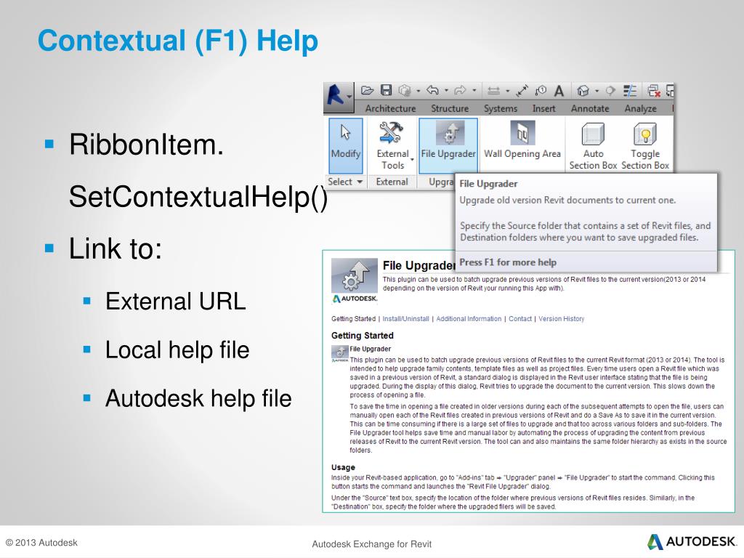The height and width of the screenshot is (558, 744).
Task: Click the Getting Started navigation link
Action: coord(353,319)
